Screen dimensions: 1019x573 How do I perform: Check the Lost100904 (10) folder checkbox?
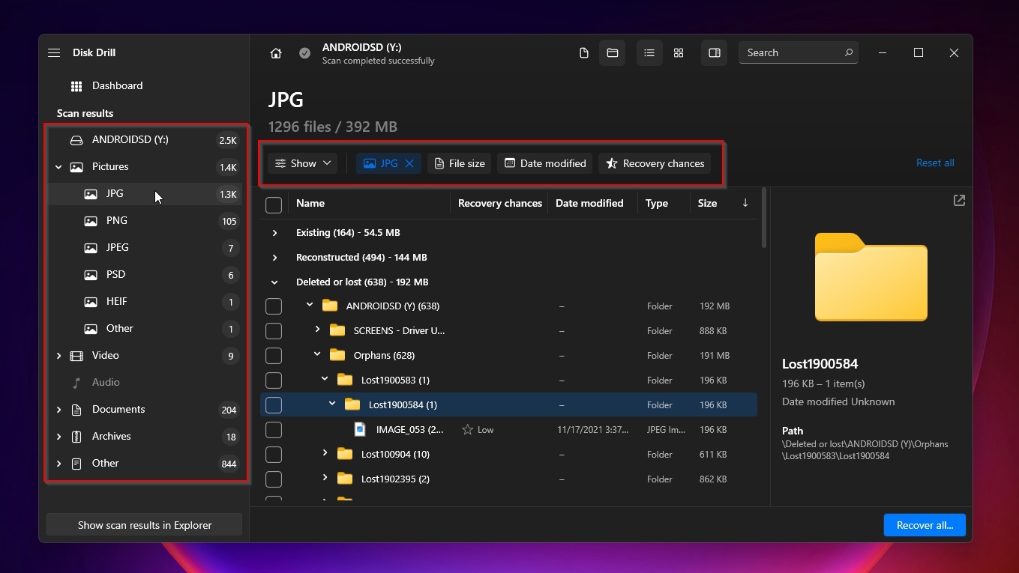pos(274,455)
